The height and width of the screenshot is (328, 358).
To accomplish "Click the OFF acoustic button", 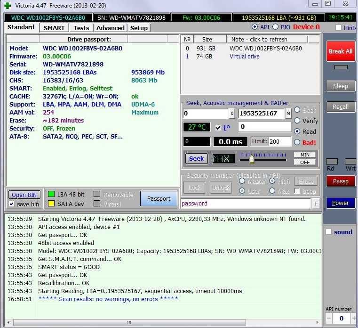I will click(305, 162).
